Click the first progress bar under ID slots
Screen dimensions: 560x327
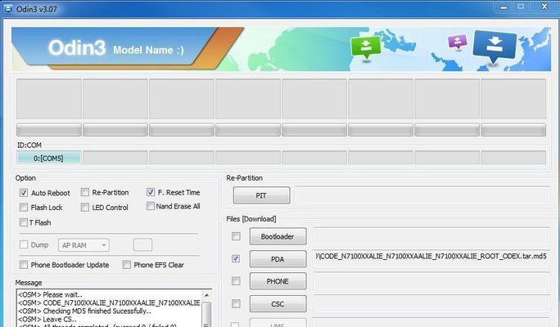[x=49, y=130]
